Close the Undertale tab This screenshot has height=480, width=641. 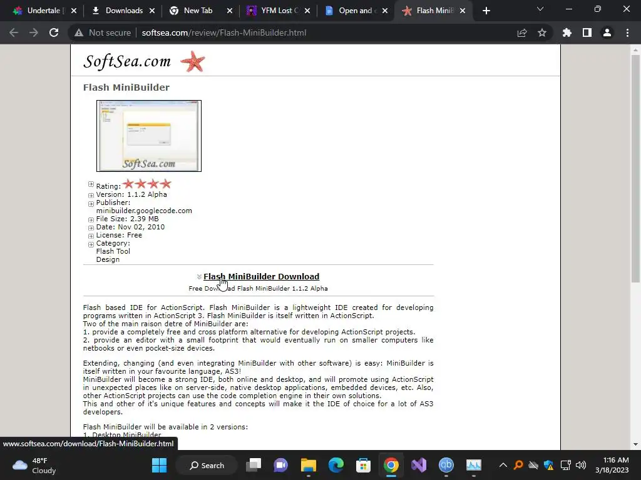[74, 11]
